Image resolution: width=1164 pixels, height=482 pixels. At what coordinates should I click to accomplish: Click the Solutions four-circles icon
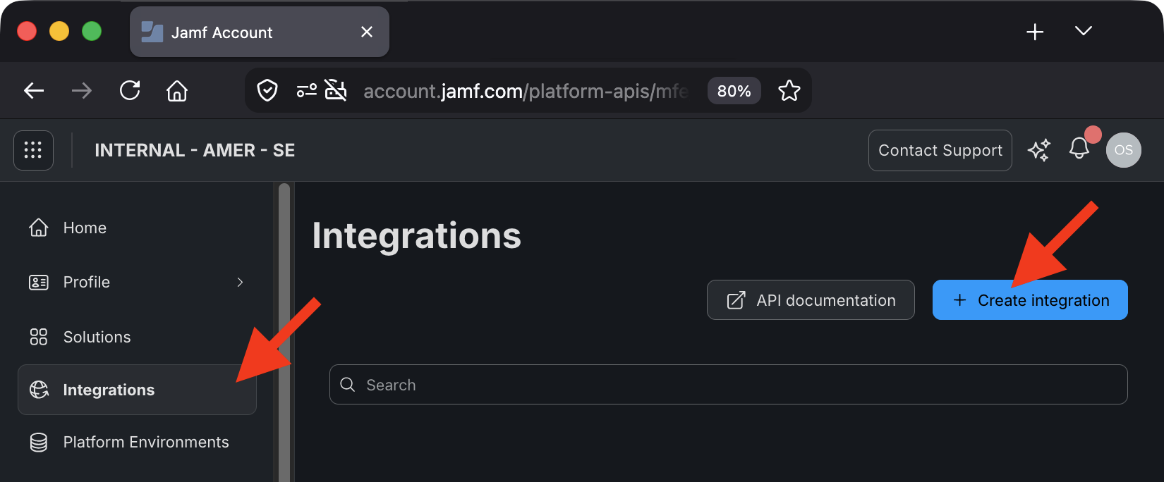pos(39,337)
